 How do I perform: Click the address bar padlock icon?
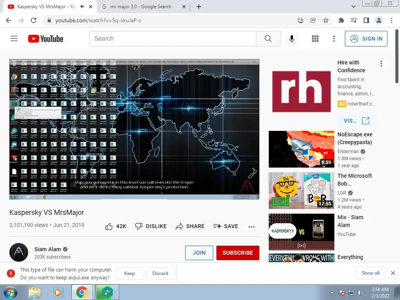click(49, 20)
